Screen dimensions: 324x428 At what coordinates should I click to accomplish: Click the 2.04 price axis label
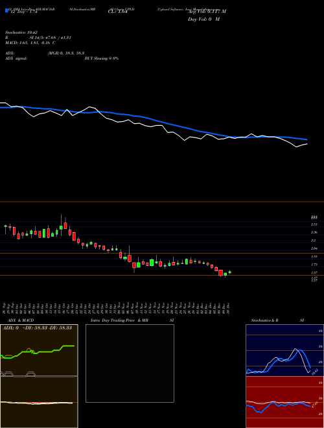point(314,248)
